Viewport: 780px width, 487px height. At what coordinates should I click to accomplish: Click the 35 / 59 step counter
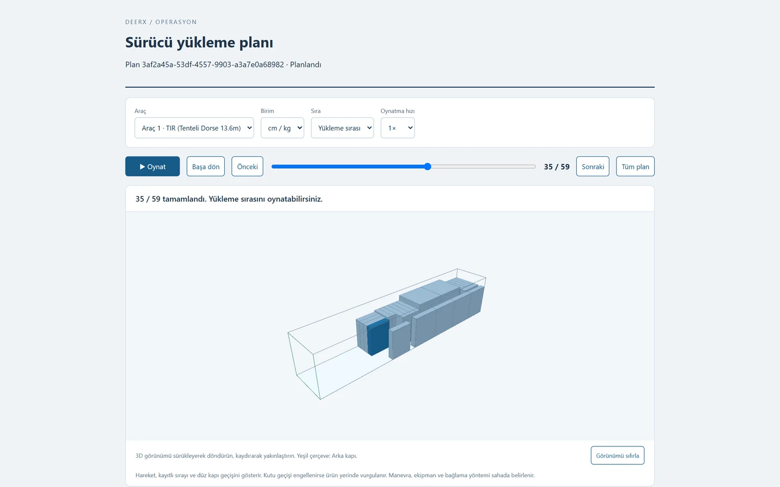click(557, 167)
